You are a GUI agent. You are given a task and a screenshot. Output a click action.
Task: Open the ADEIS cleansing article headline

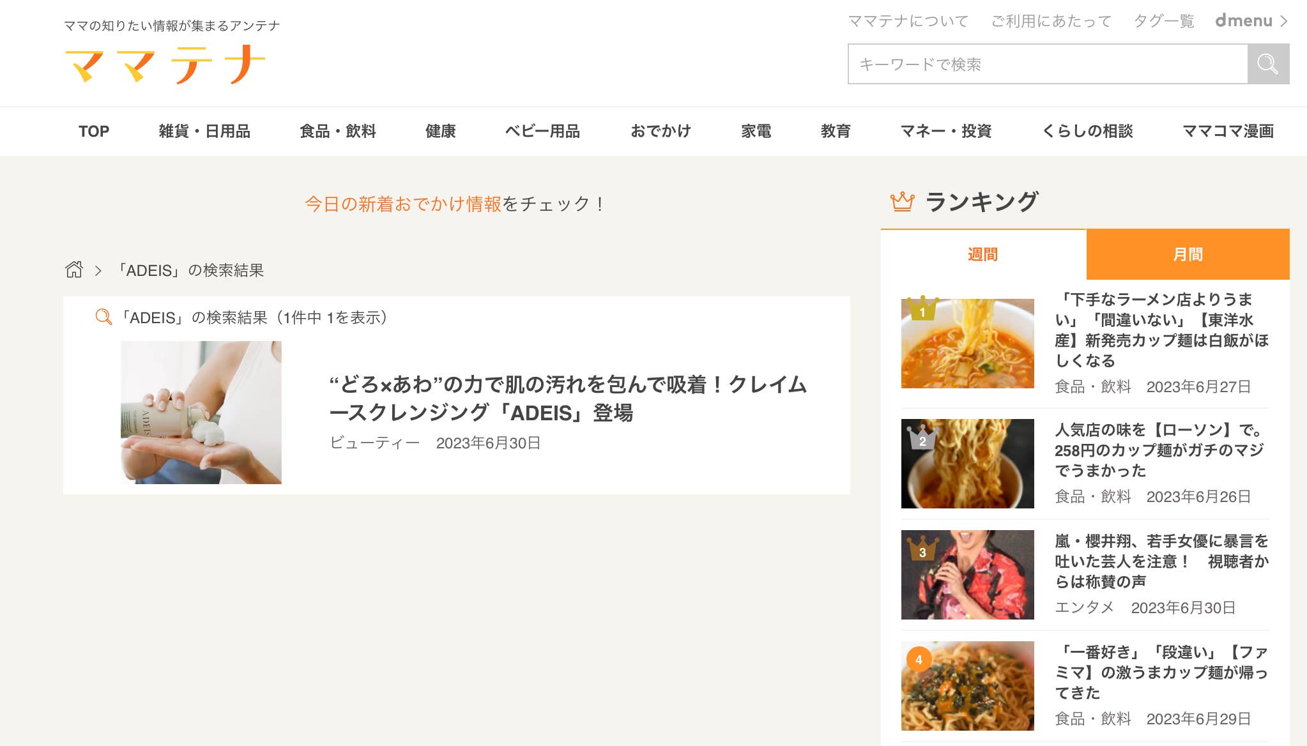[568, 399]
